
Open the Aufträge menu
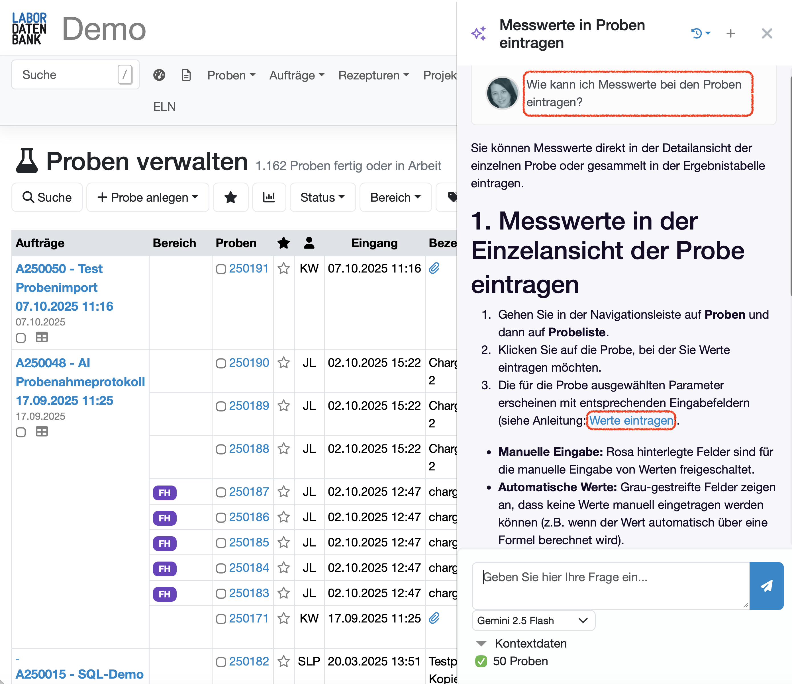coord(297,75)
